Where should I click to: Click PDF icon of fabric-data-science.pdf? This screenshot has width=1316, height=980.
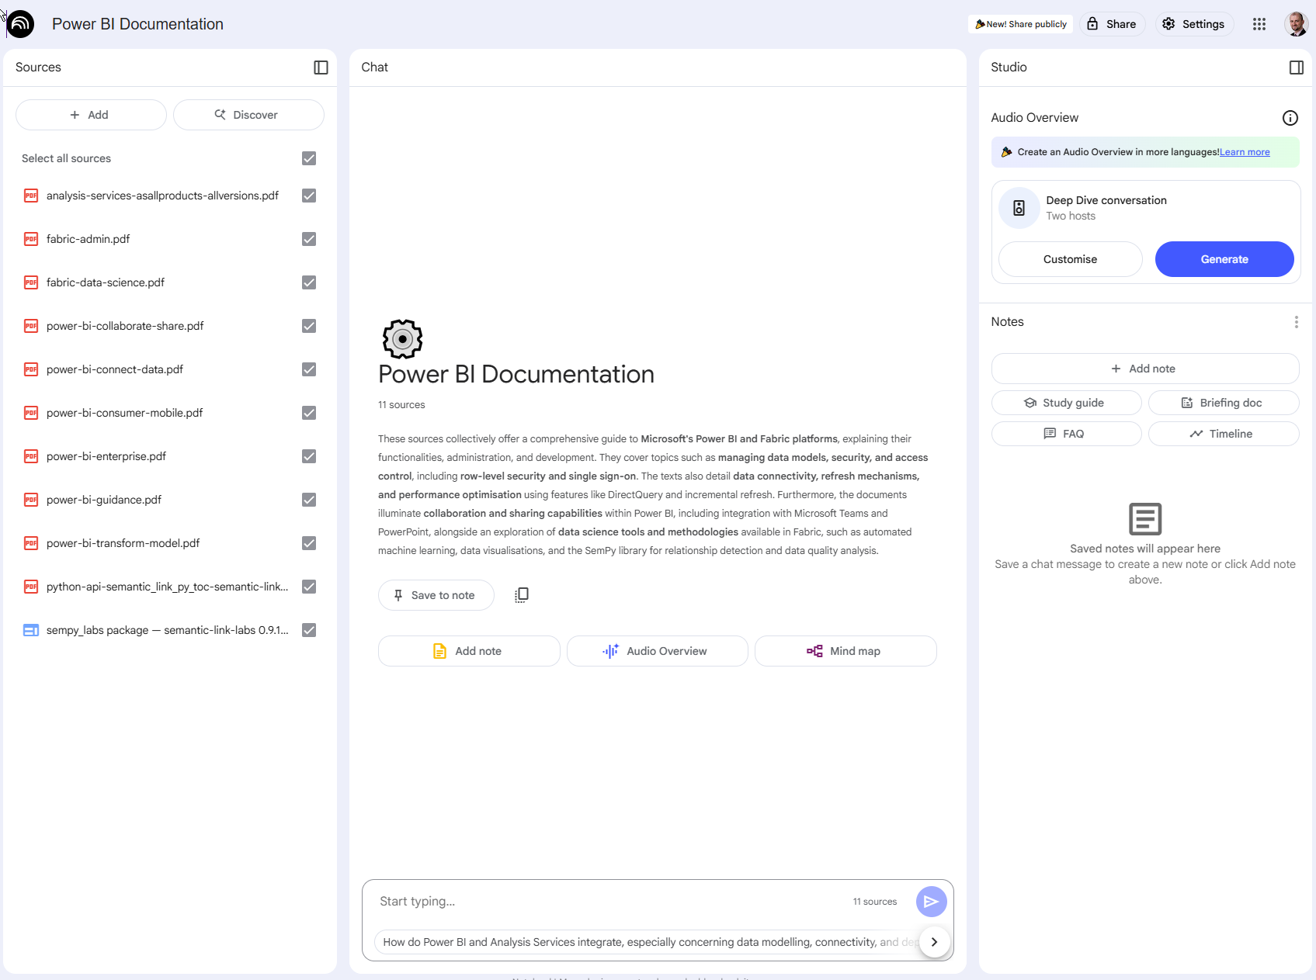point(31,282)
